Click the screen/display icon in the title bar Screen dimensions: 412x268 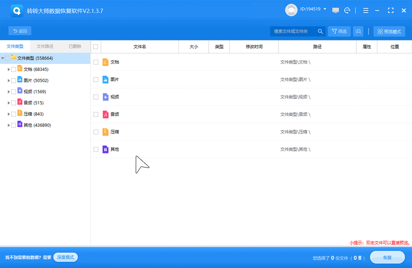pos(336,10)
